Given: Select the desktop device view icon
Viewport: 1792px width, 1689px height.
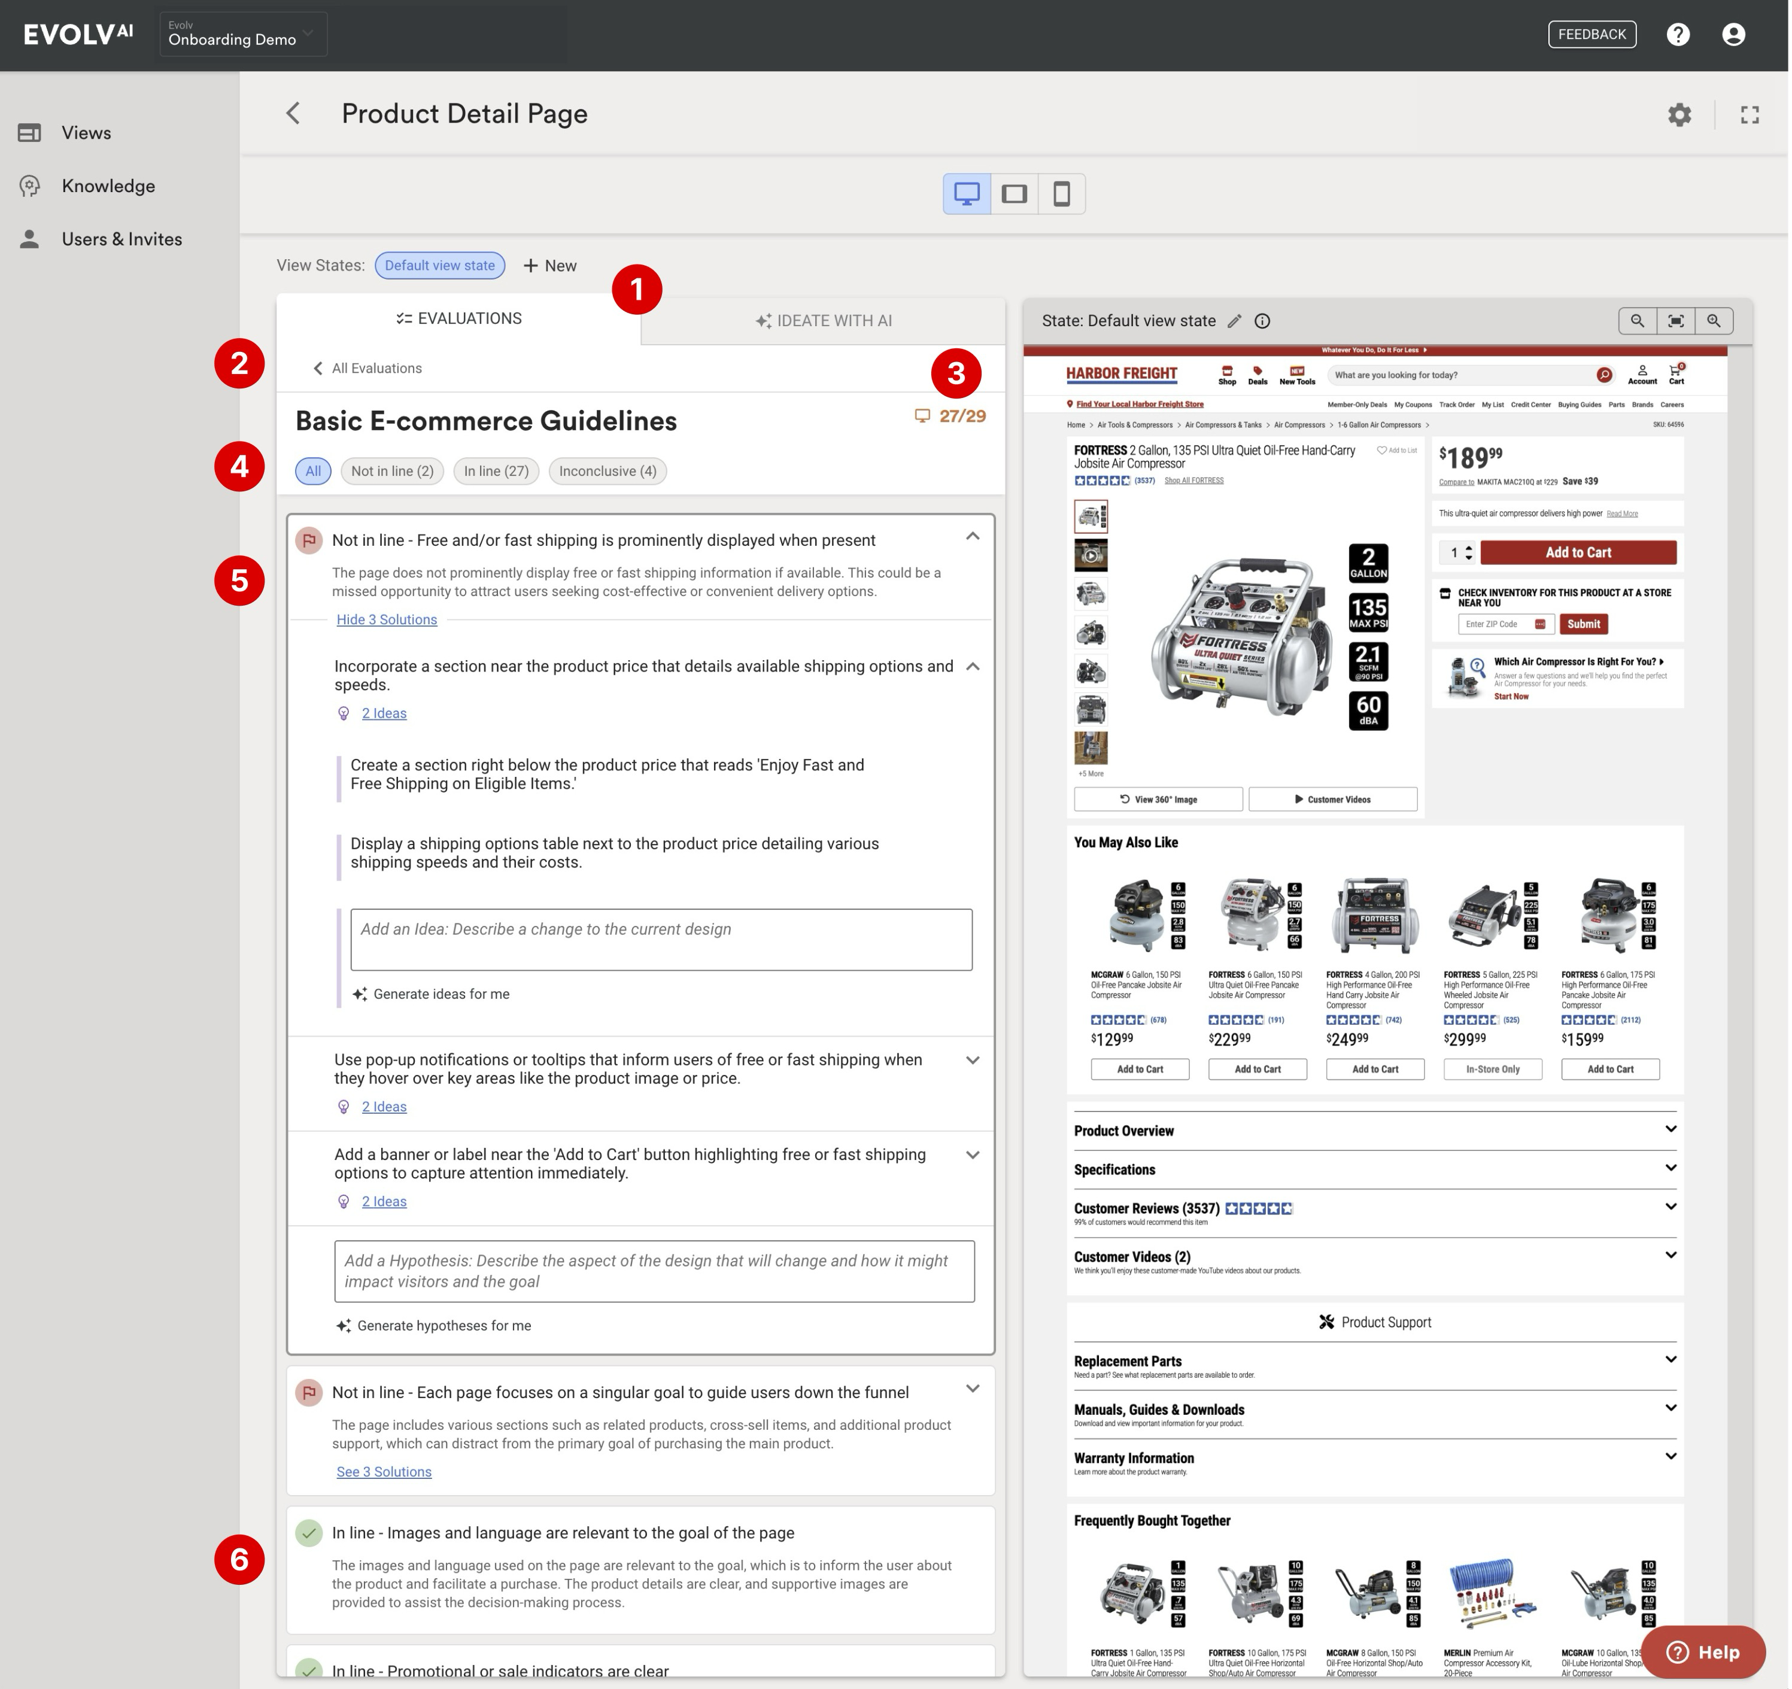Looking at the screenshot, I should point(967,194).
